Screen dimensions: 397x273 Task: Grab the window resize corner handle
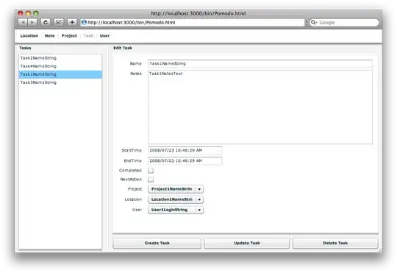(x=380, y=250)
